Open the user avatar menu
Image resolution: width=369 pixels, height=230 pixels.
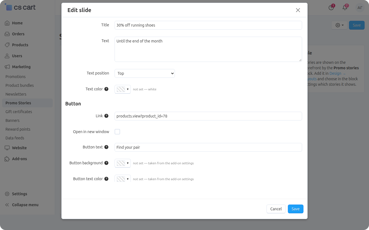tap(360, 8)
